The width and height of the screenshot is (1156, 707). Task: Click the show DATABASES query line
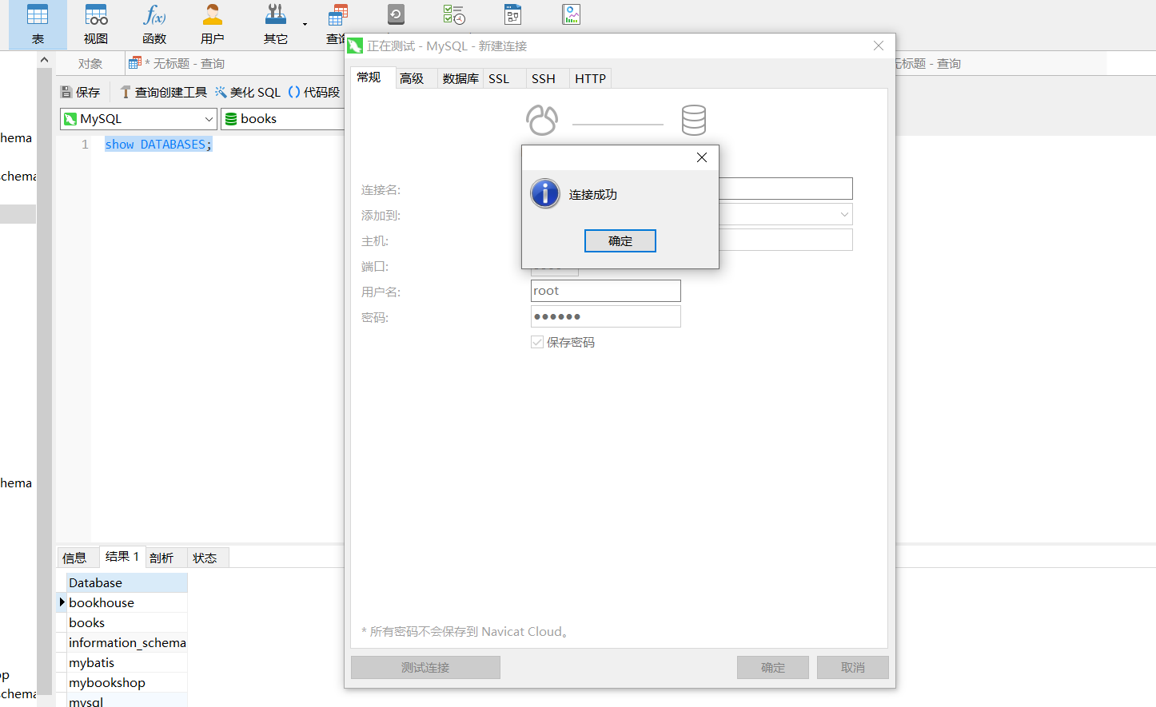pos(158,145)
